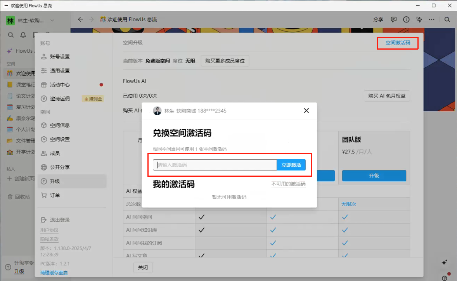457x281 pixels.
Task: Click the activation code input field
Action: (x=215, y=165)
